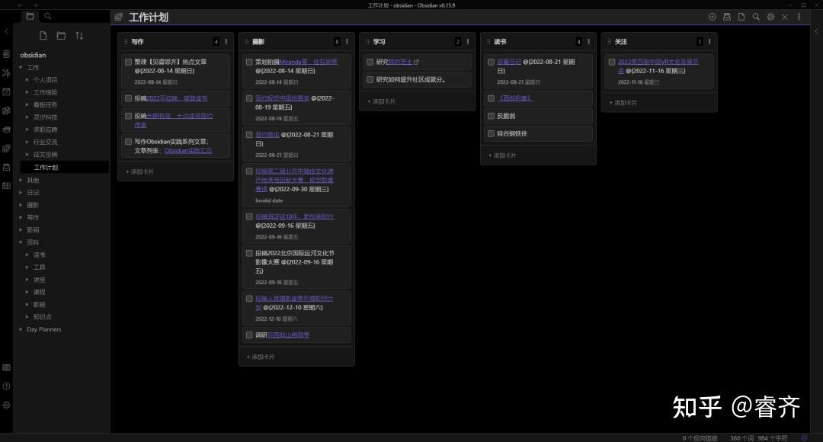Open more options in the board header
The image size is (823, 442).
click(799, 17)
